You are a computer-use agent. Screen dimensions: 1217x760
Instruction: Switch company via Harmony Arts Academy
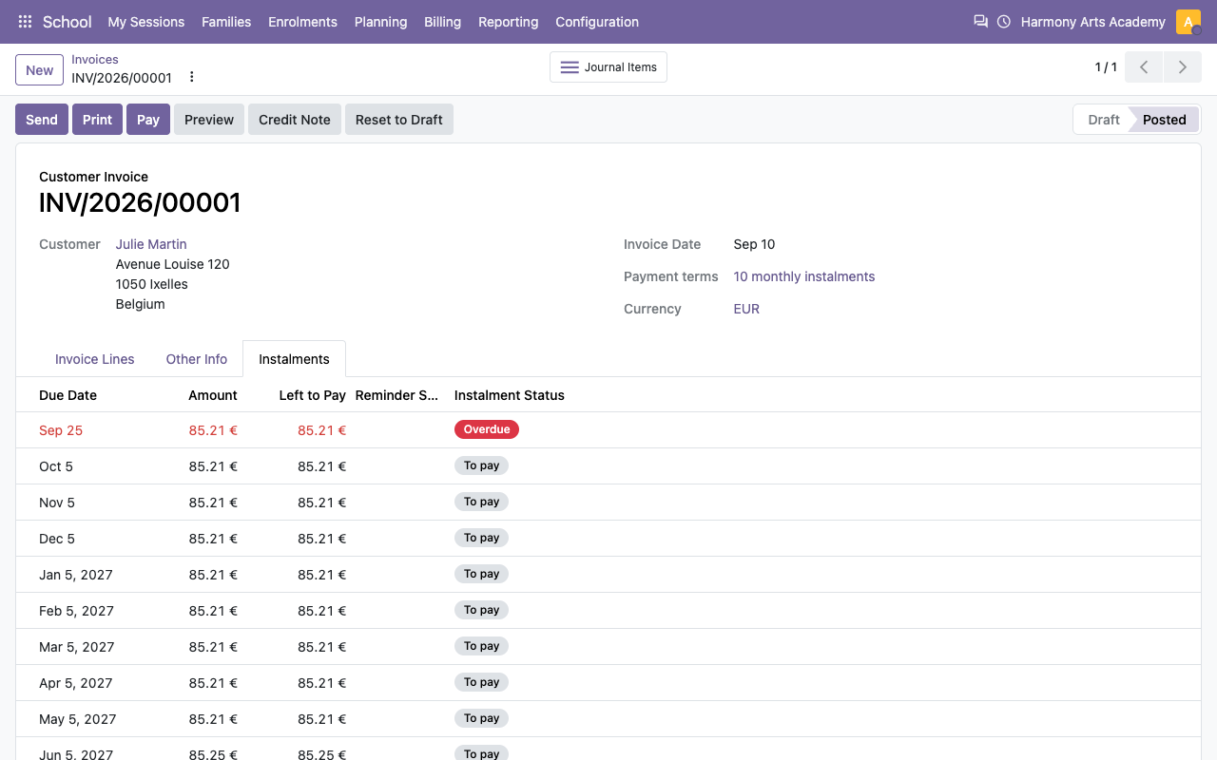[1092, 22]
